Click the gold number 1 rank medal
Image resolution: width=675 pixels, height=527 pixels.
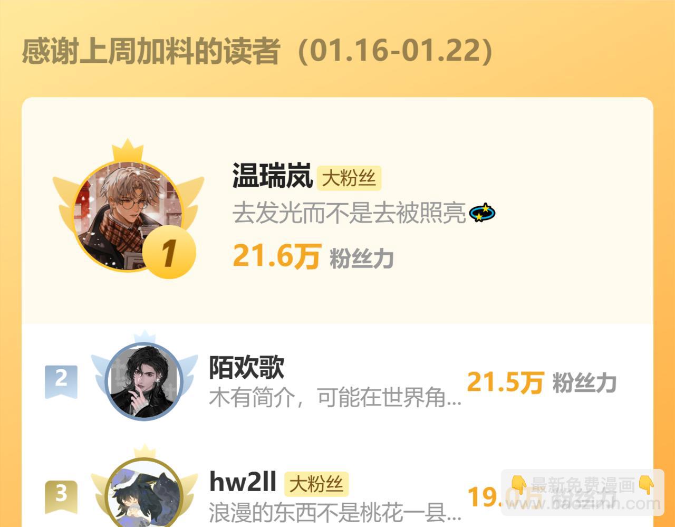click(x=169, y=252)
